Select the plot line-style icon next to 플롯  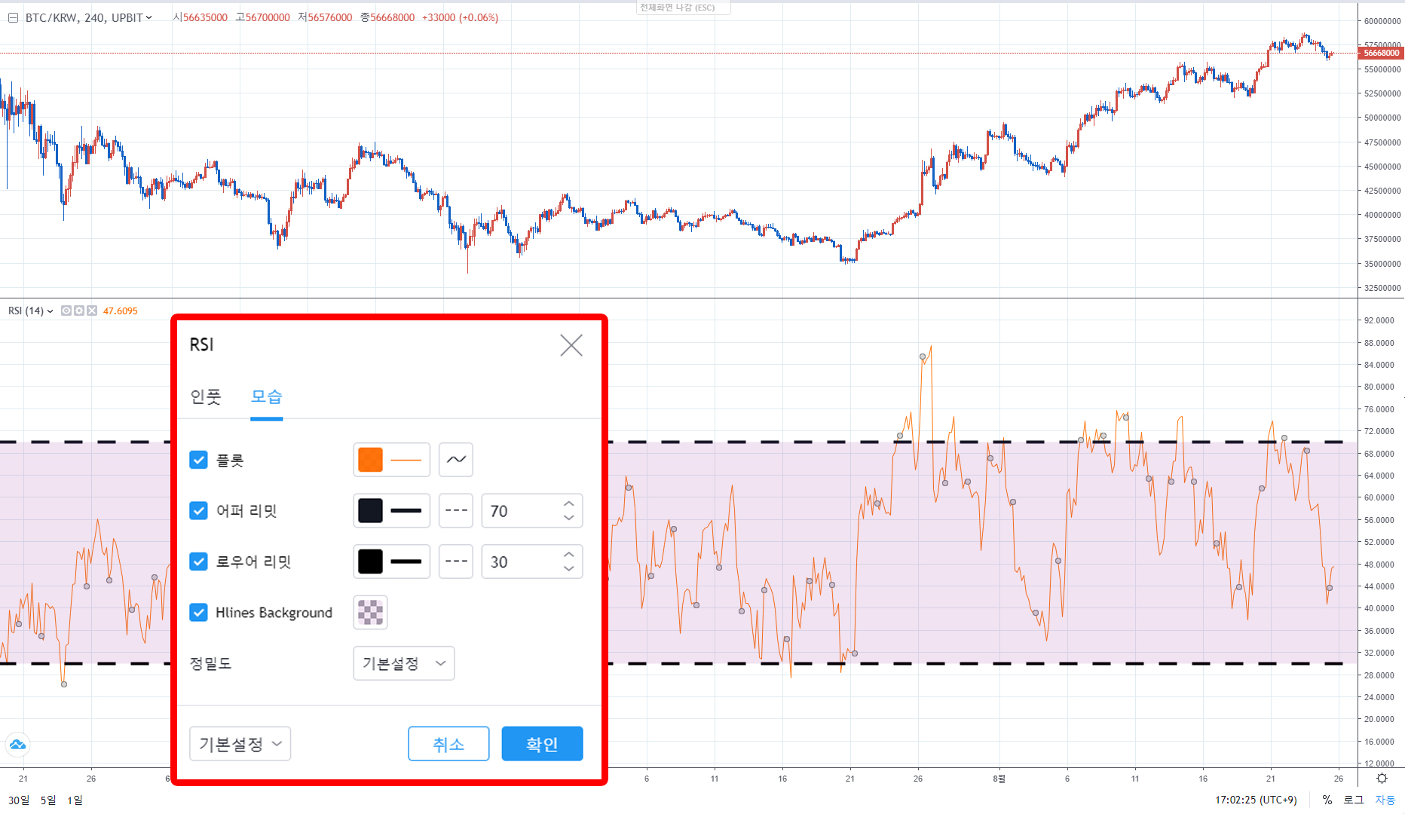pyautogui.click(x=455, y=460)
